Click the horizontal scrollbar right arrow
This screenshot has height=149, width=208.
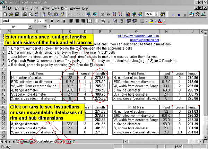click(x=200, y=141)
